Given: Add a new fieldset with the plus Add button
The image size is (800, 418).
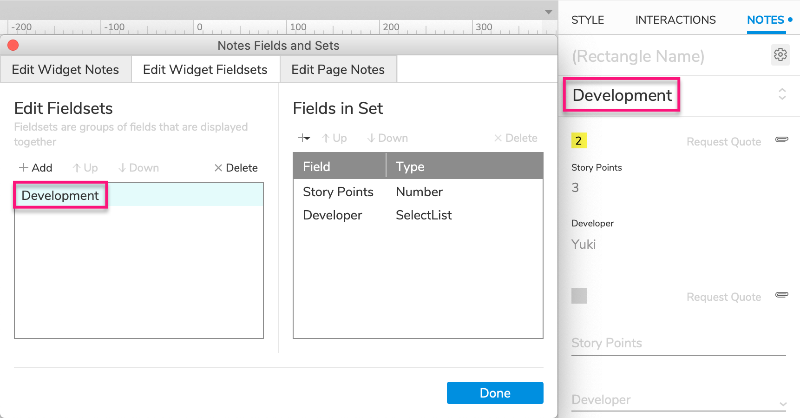Looking at the screenshot, I should [35, 168].
